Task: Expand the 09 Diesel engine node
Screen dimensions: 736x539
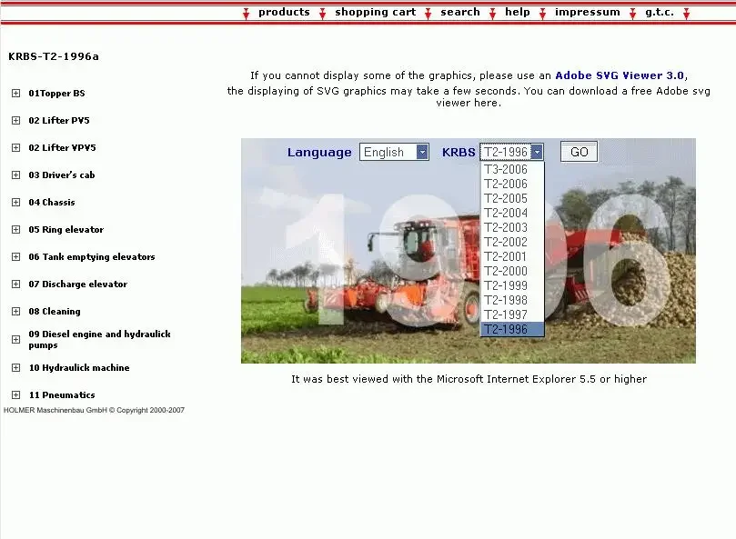Action: (x=16, y=339)
